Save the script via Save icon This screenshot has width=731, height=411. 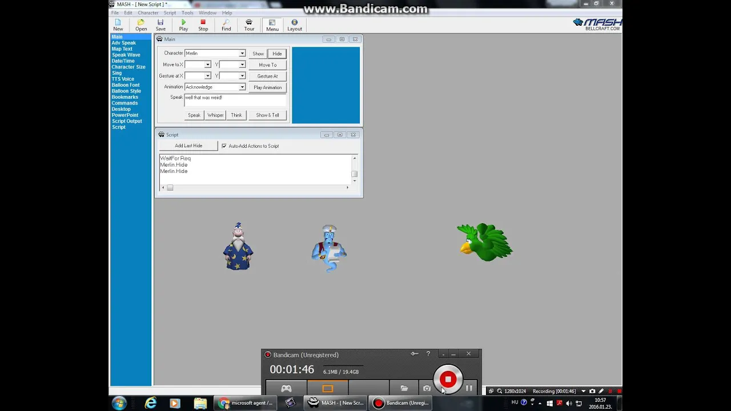pyautogui.click(x=160, y=25)
